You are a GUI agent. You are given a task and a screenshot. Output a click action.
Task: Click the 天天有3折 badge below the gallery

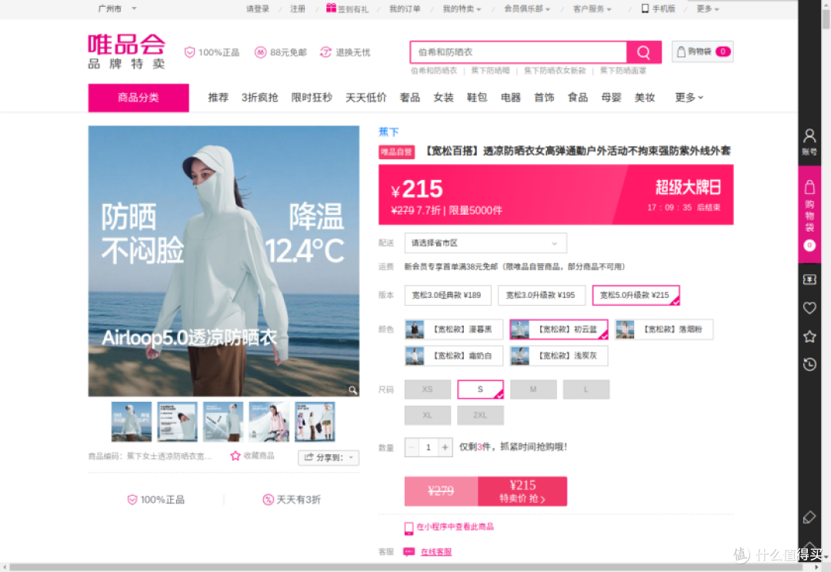coord(292,500)
